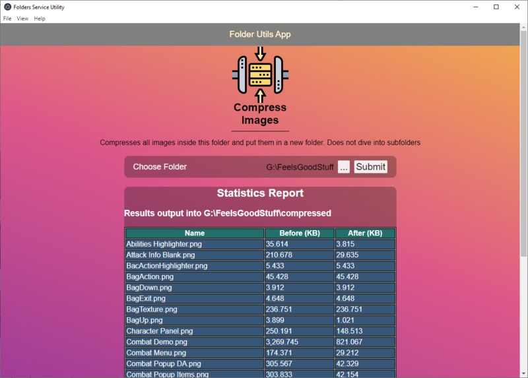The height and width of the screenshot is (378, 528).
Task: Click the vertical scrollbar thumb
Action: (x=523, y=144)
